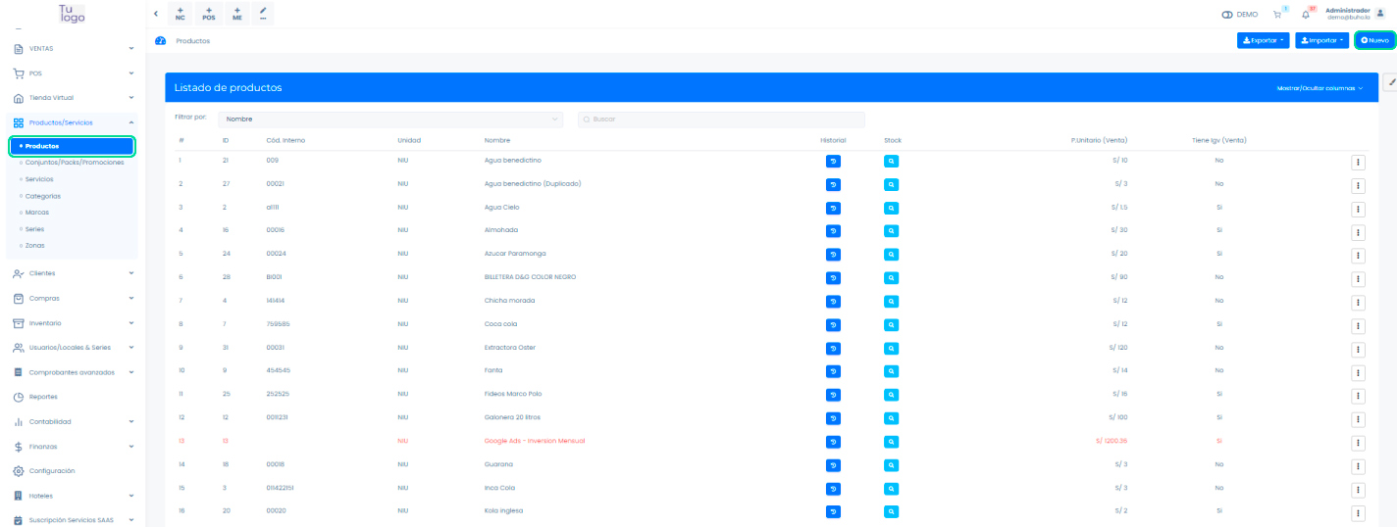Collapse the sidebar with the arrow
Image resolution: width=1397 pixels, height=527 pixels.
(157, 14)
